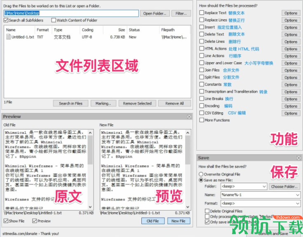Open Options for Insert
This screenshot has height=237, width=303.
[x=291, y=28]
